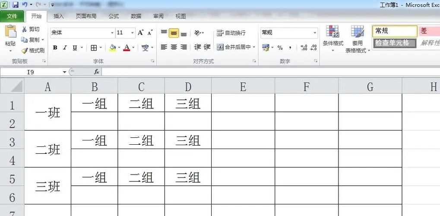Select the Format Painter brush
The image size is (440, 216).
click(25, 51)
